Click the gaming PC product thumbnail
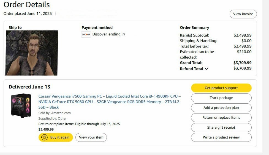Image resolution: width=269 pixels, height=155 pixels. [x=21, y=106]
